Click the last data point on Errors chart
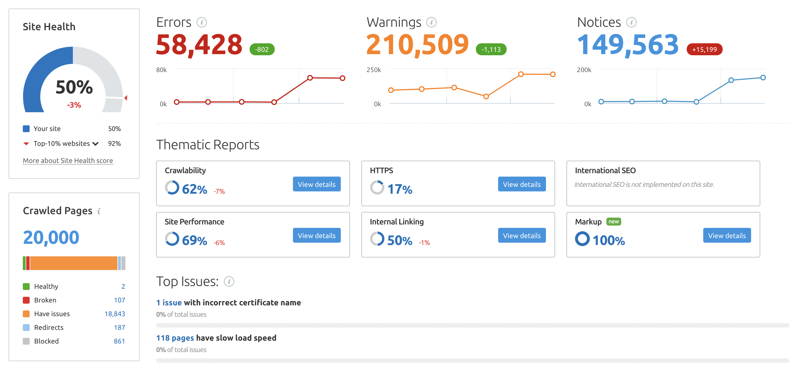This screenshot has height=368, width=799. click(x=343, y=78)
